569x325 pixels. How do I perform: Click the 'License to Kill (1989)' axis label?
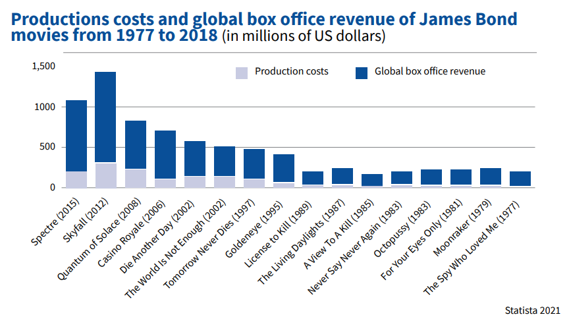coord(278,235)
